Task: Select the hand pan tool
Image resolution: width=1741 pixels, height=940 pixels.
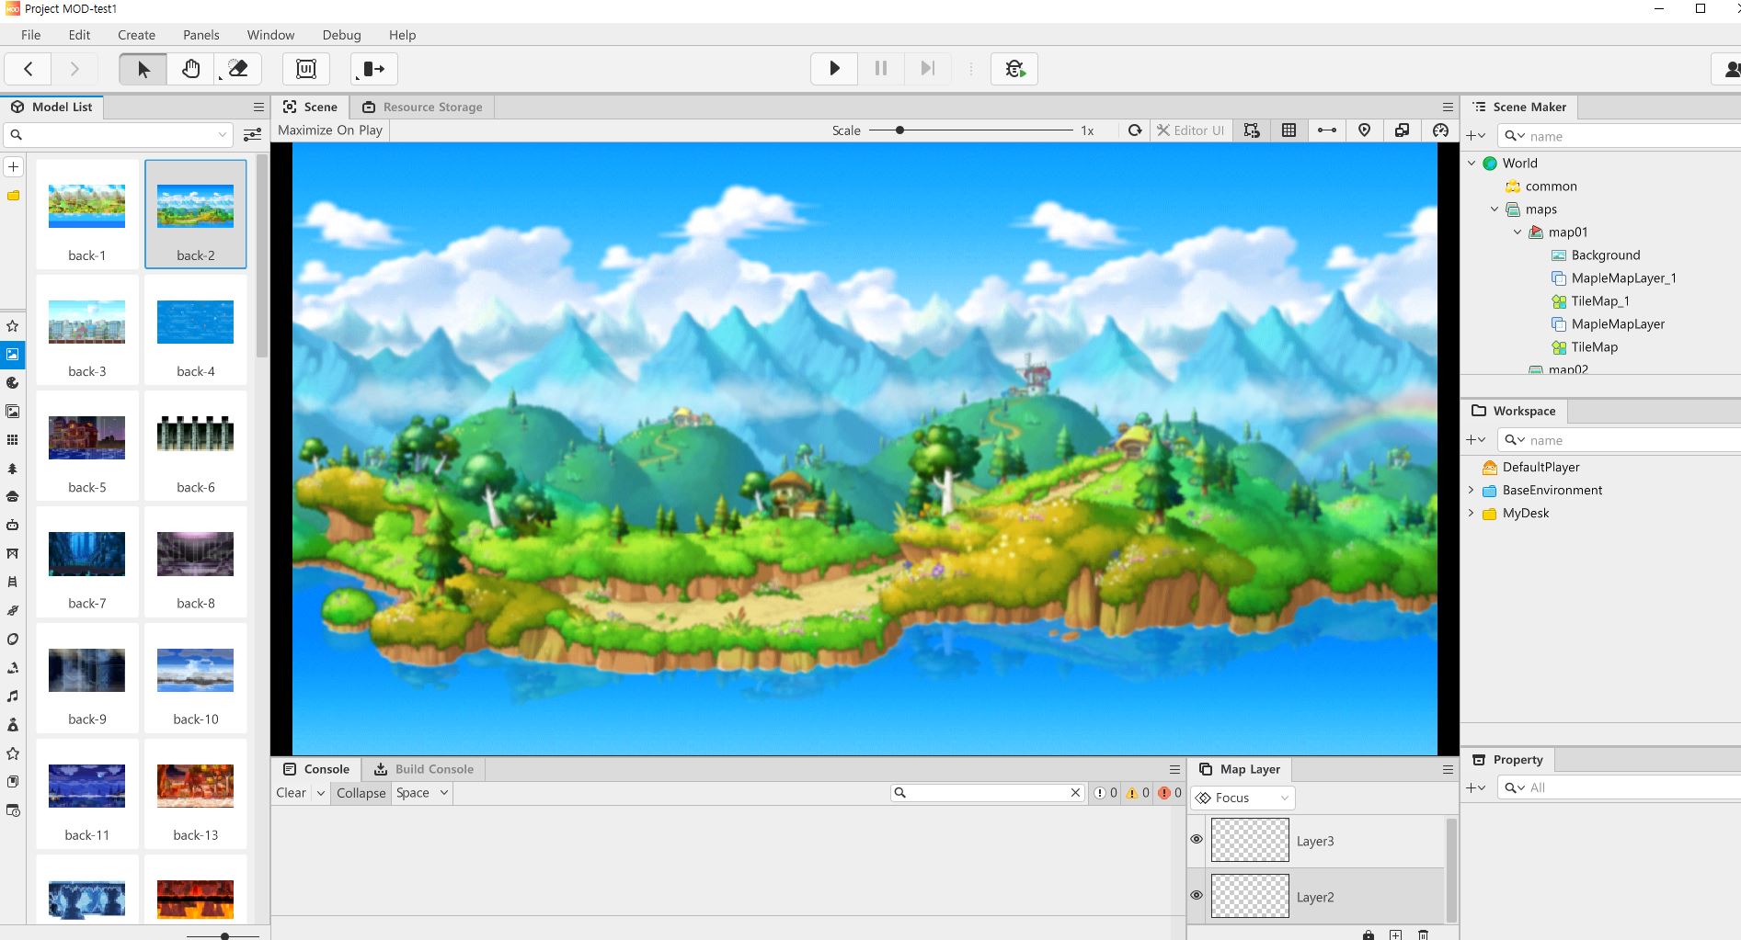Action: coord(190,69)
